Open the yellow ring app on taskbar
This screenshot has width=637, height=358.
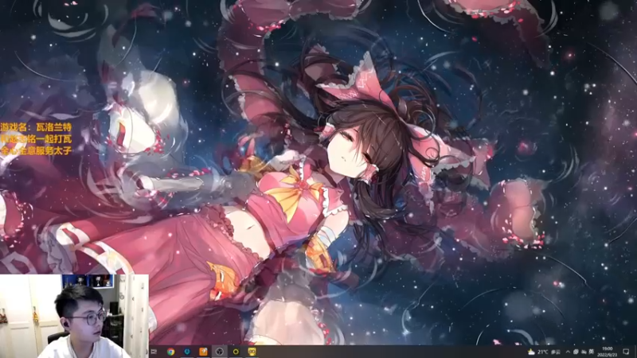[236, 352]
